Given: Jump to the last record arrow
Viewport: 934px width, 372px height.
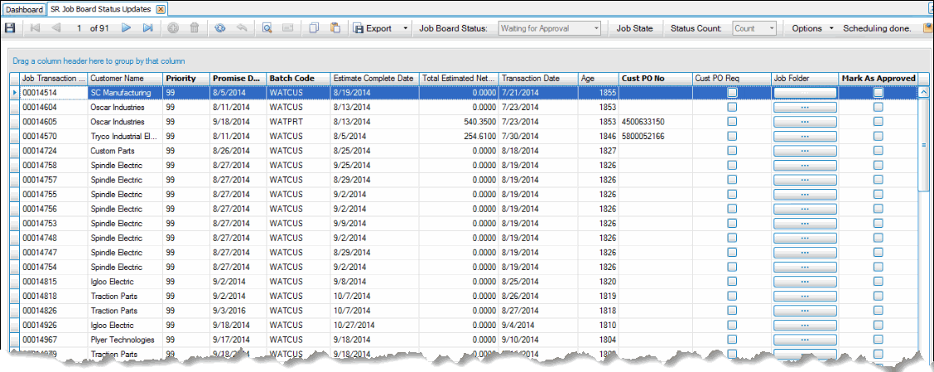Looking at the screenshot, I should (x=147, y=28).
